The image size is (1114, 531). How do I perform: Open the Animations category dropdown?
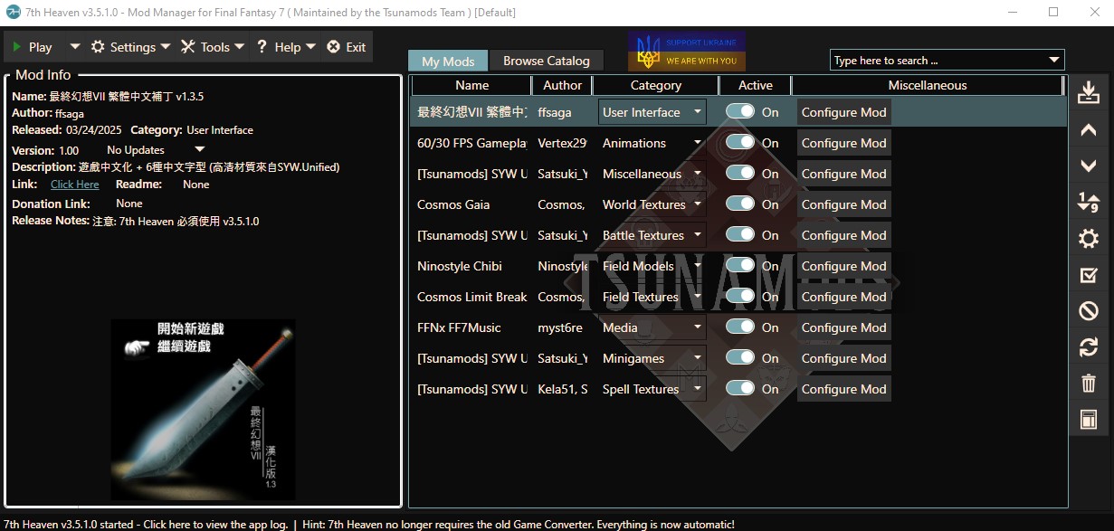[x=652, y=143]
